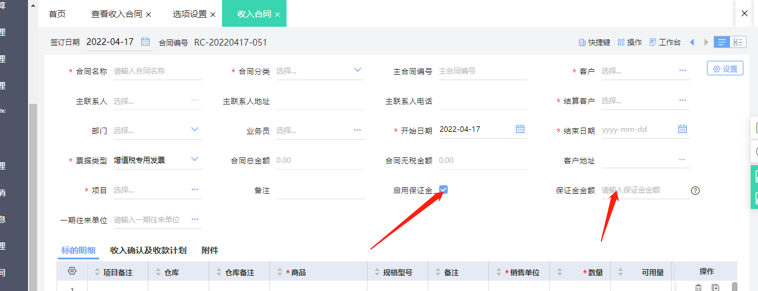This screenshot has height=291, width=758.
Task: Open the 工作台 workbench
Action: [x=664, y=43]
